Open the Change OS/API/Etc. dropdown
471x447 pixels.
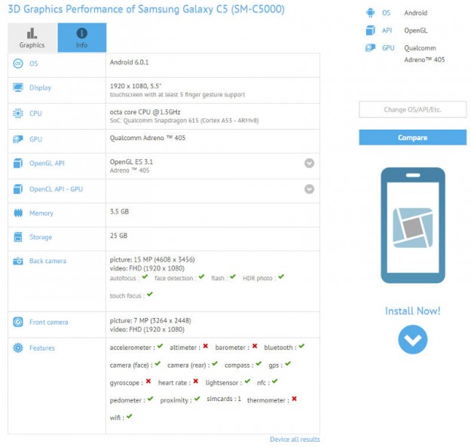point(412,110)
